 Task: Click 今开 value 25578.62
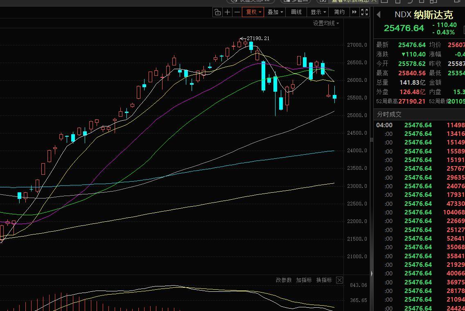pyautogui.click(x=412, y=64)
